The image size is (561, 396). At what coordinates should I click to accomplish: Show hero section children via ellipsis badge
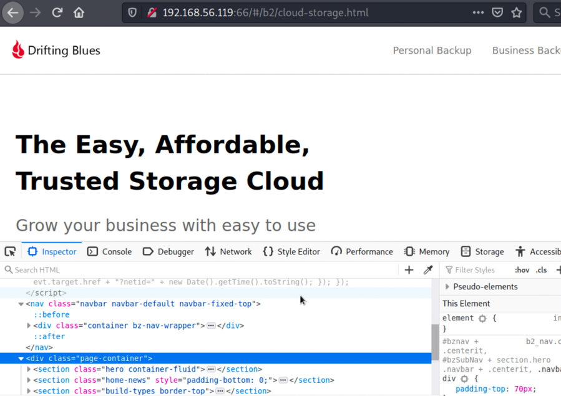(x=211, y=369)
